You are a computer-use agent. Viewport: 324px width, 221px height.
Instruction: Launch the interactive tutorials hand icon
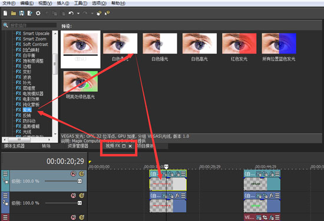[99, 13]
